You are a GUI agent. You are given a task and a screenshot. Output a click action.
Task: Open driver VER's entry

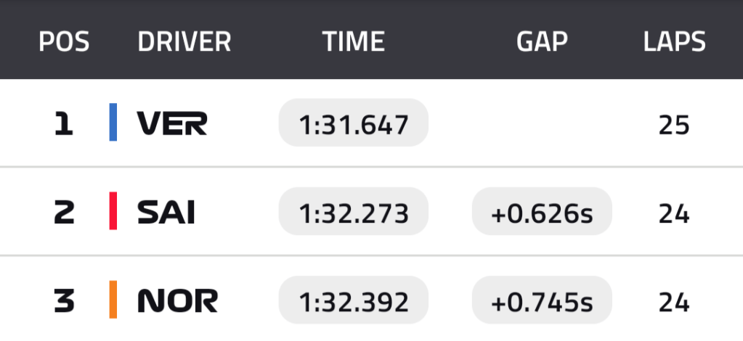pos(172,125)
